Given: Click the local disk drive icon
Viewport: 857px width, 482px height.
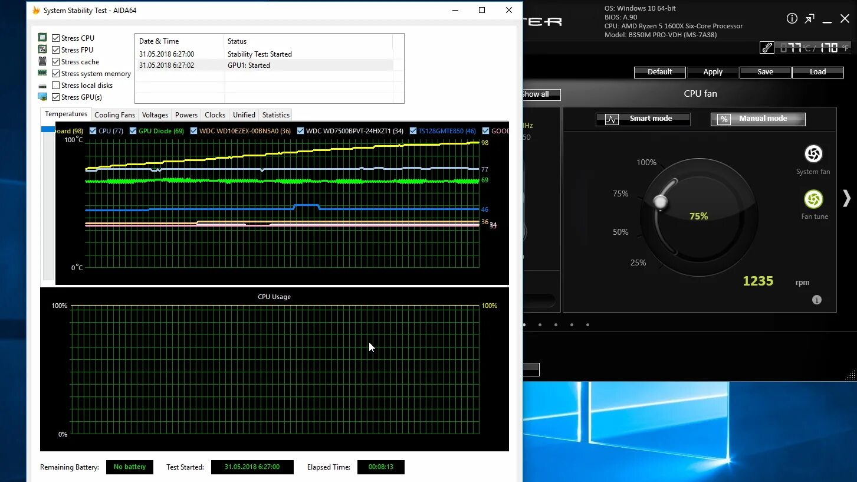Looking at the screenshot, I should [x=42, y=86].
